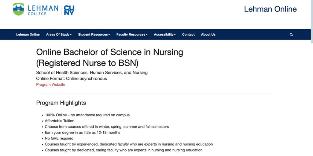
Task: Open the search magnifier icon
Action: coord(291,35)
